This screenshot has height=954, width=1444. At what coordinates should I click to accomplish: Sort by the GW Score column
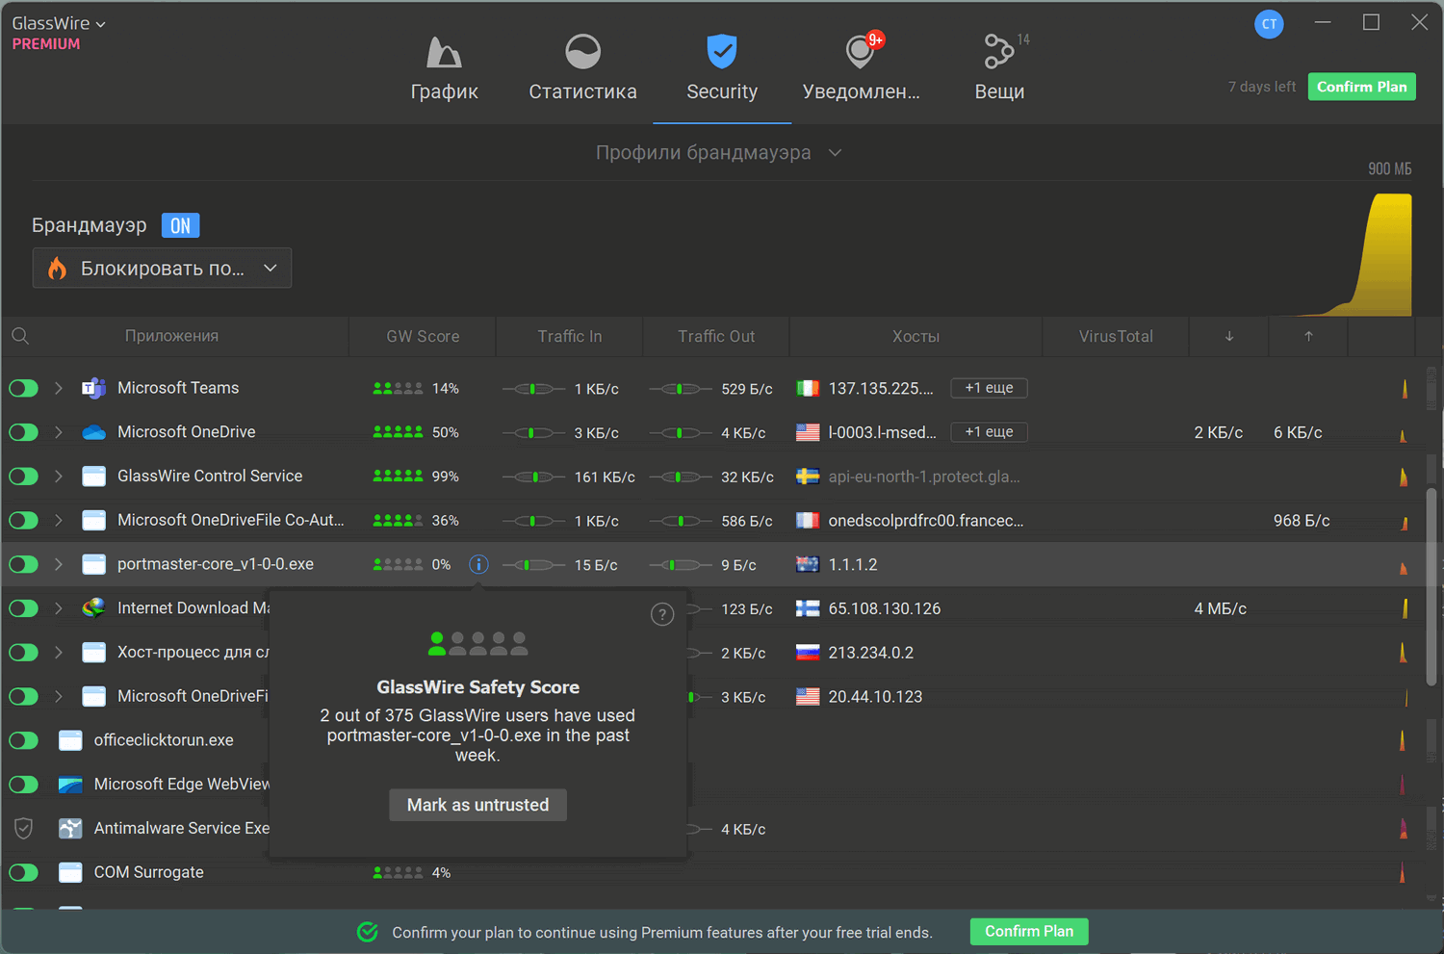click(423, 336)
